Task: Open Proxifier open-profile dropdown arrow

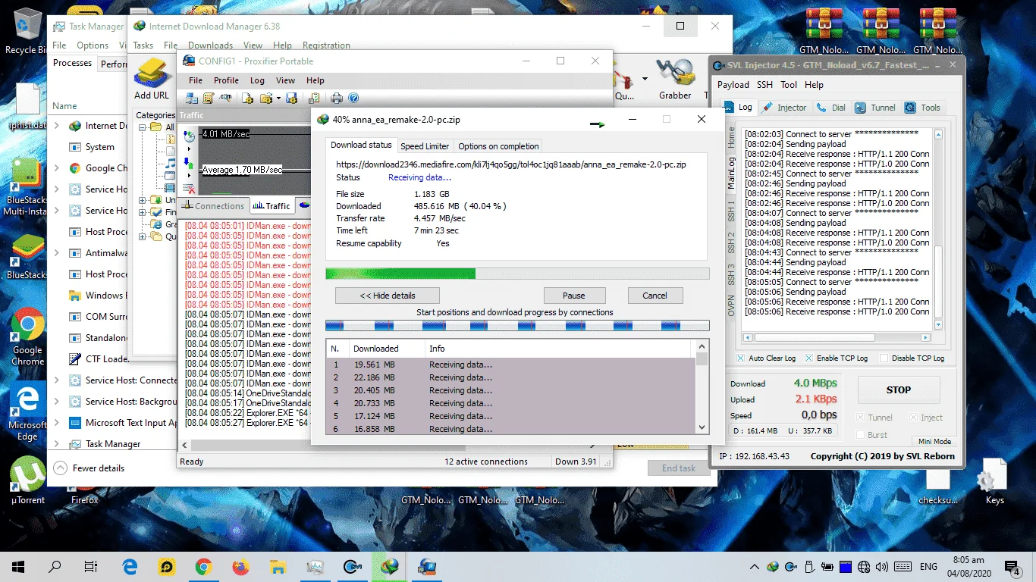Action: pos(278,98)
